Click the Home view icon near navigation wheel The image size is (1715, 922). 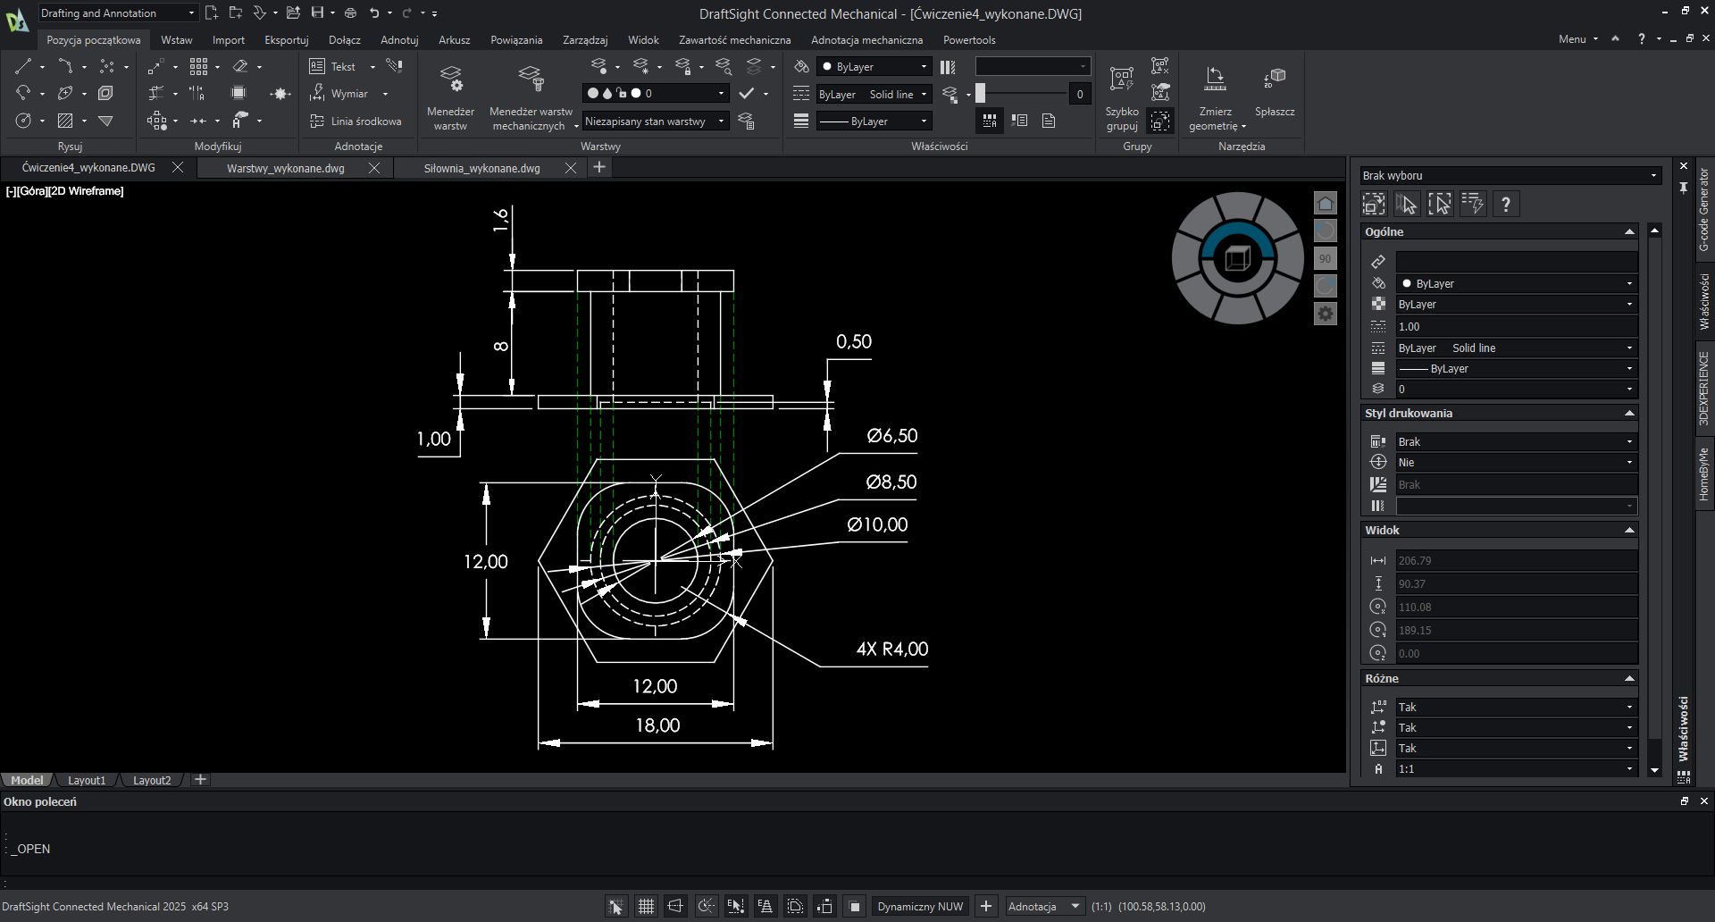[1326, 204]
